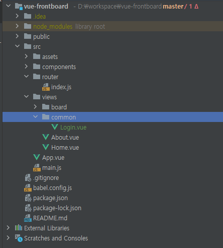
Task: Click the 'library root' label
Action: click(90, 27)
